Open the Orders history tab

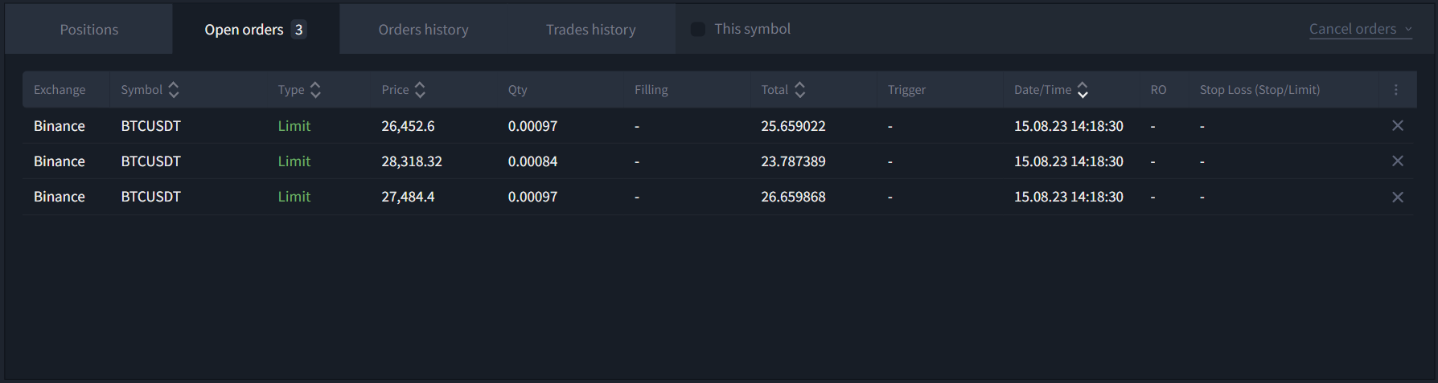tap(423, 30)
